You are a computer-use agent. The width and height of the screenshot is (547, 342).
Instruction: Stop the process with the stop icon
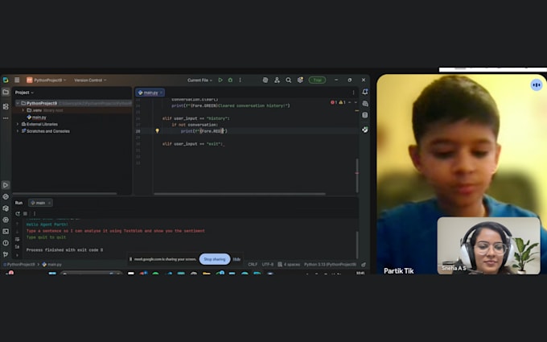pyautogui.click(x=25, y=213)
